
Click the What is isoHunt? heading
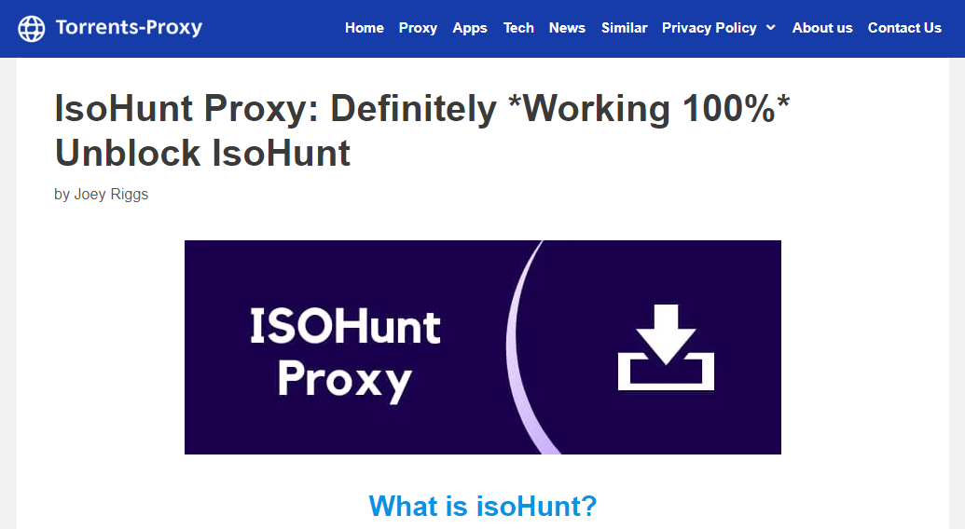point(483,507)
